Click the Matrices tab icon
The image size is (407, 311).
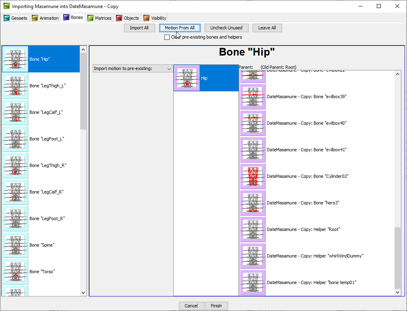(90, 18)
